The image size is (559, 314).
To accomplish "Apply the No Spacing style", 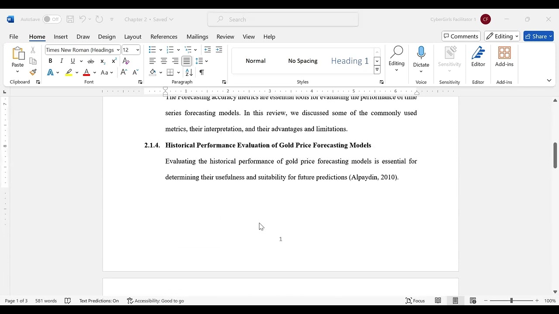I will click(303, 61).
